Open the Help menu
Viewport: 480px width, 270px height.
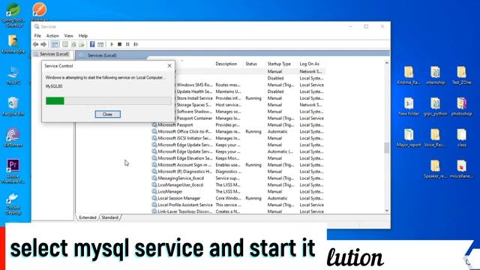(83, 36)
